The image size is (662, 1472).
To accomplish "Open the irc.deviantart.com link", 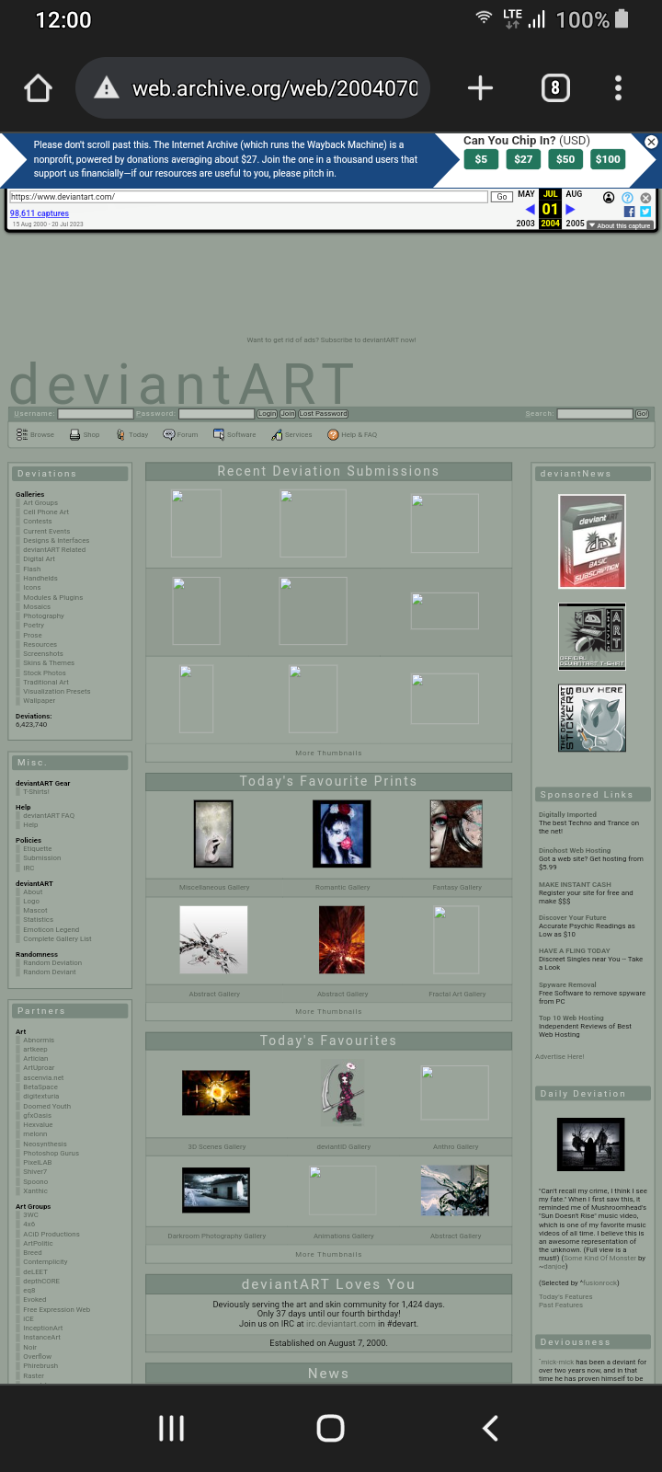I will [x=341, y=1324].
